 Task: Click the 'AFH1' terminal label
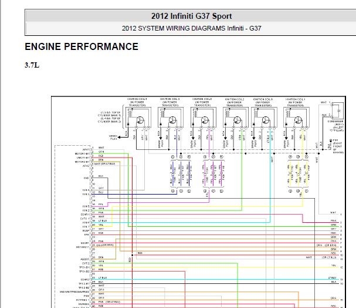coord(86,150)
